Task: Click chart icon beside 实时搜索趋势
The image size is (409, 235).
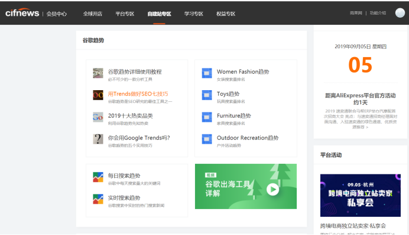Action: click(x=98, y=199)
